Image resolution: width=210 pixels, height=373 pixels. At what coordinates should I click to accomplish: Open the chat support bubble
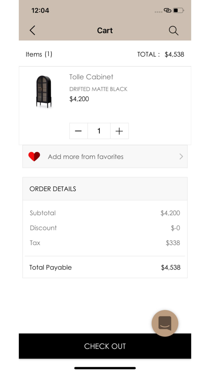coord(165,323)
